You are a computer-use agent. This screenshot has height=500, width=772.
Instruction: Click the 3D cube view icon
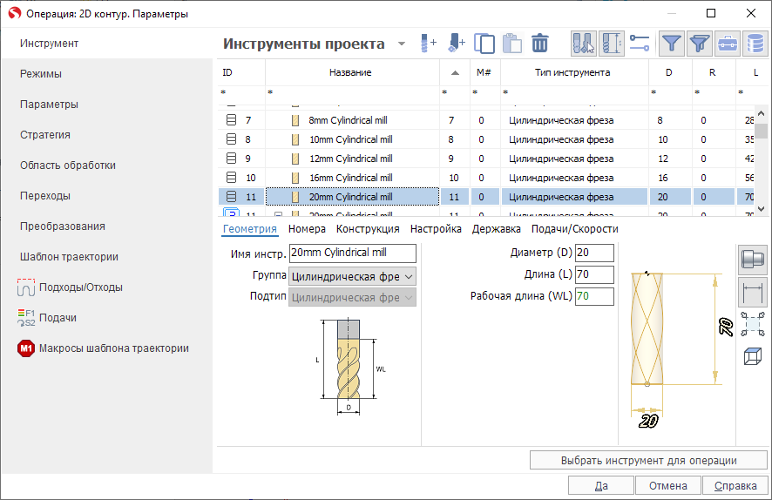click(x=752, y=355)
